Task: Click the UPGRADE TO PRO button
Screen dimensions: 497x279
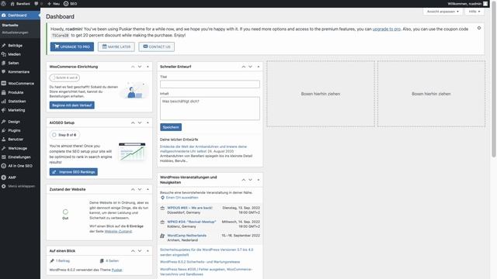Action: click(72, 46)
